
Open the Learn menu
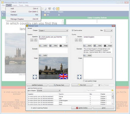tap(15, 5)
